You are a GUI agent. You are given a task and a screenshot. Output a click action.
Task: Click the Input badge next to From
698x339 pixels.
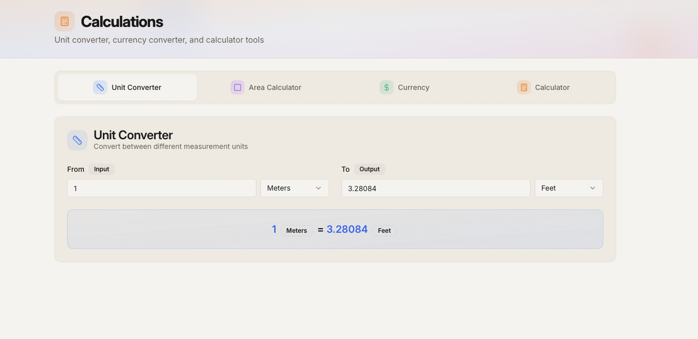tap(102, 169)
